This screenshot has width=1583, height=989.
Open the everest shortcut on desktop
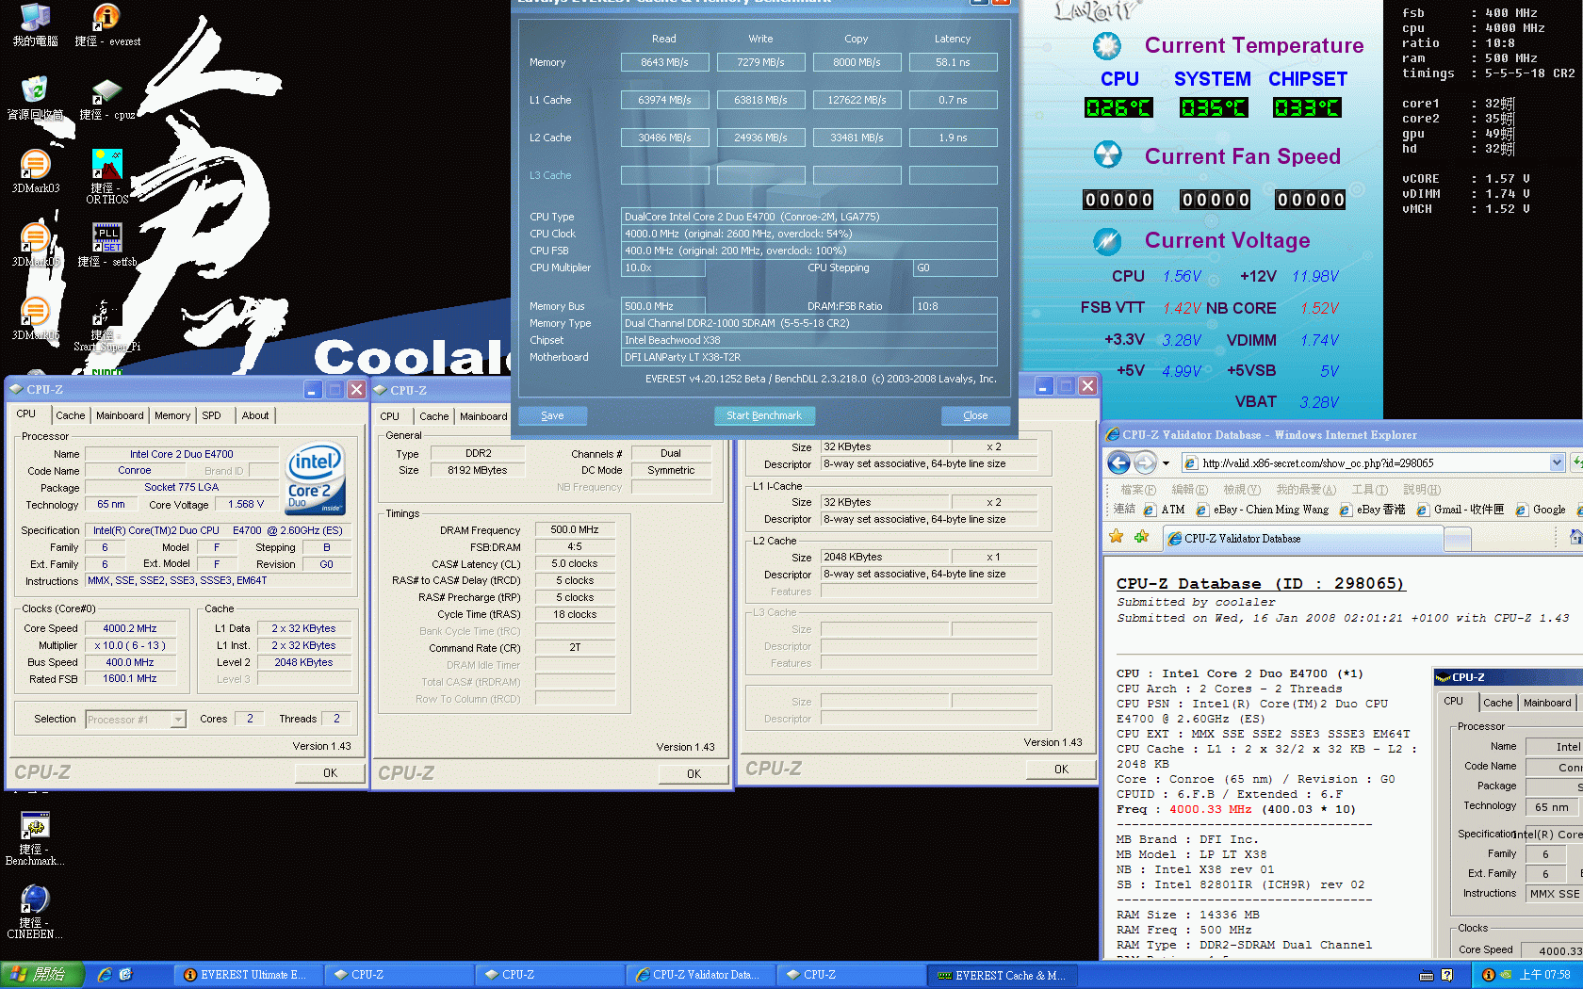point(106,24)
